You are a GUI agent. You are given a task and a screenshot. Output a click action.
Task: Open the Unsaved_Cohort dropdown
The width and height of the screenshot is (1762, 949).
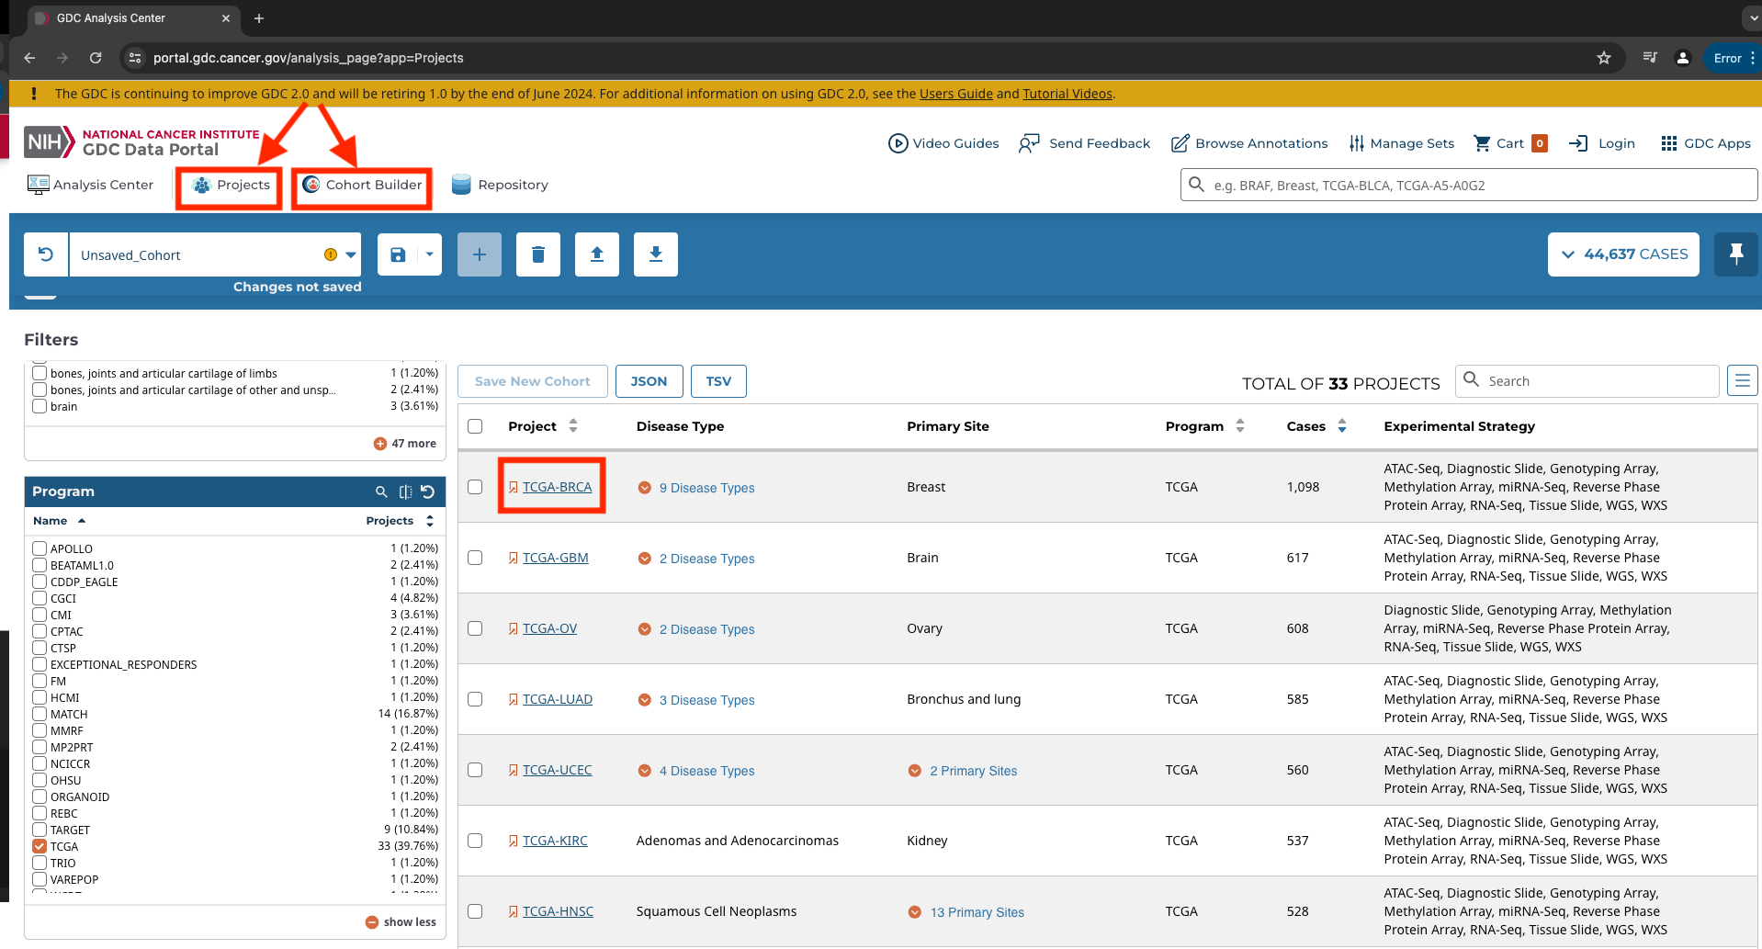pyautogui.click(x=350, y=255)
